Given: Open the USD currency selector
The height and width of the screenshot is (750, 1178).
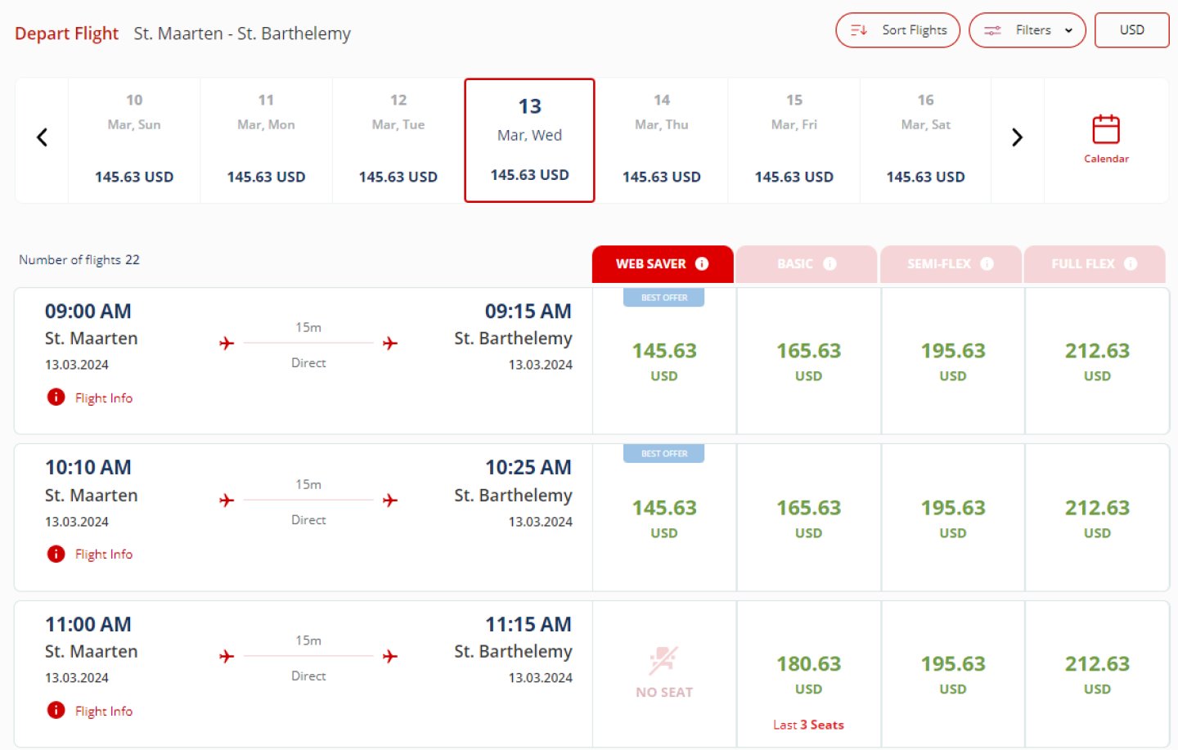Looking at the screenshot, I should [x=1131, y=29].
